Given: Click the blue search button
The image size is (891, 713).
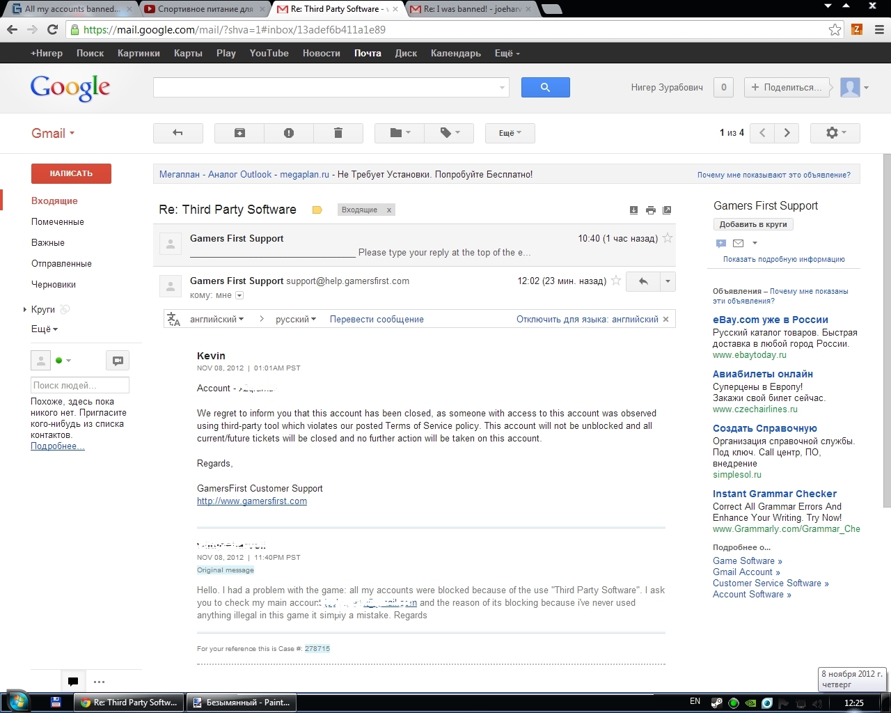Looking at the screenshot, I should 545,87.
